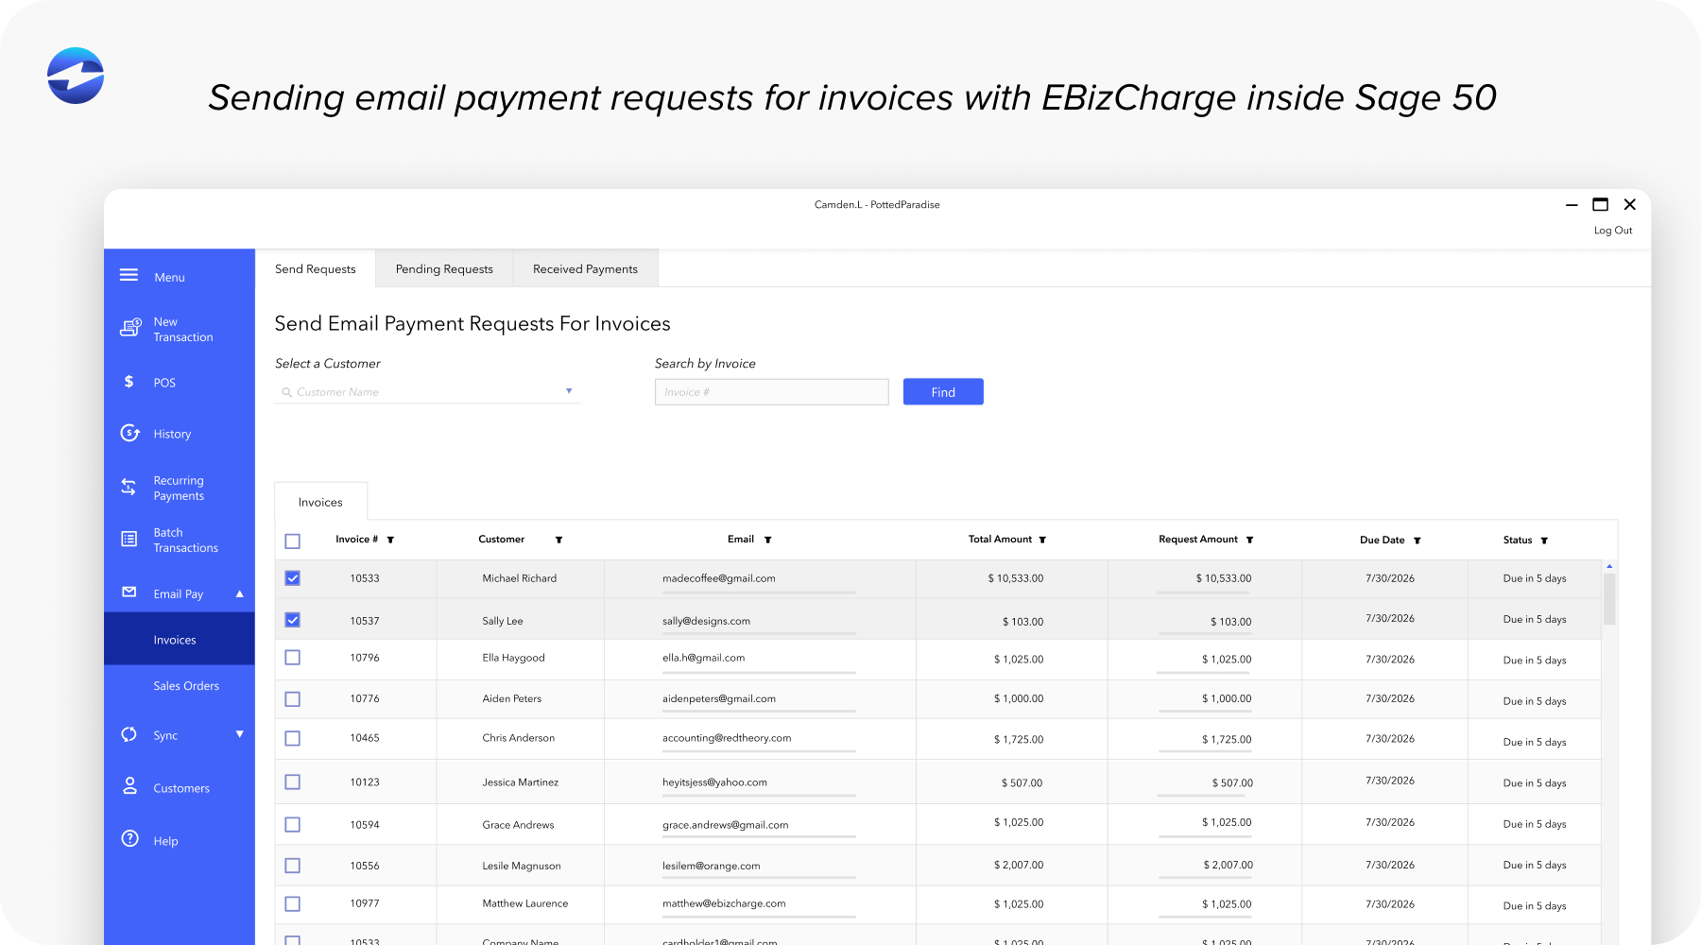The image size is (1701, 945).
Task: Minimize the application window
Action: (1572, 205)
